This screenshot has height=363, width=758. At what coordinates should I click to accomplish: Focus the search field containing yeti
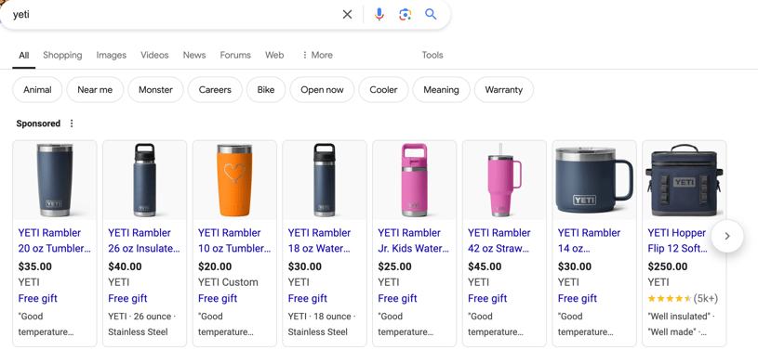pos(174,15)
